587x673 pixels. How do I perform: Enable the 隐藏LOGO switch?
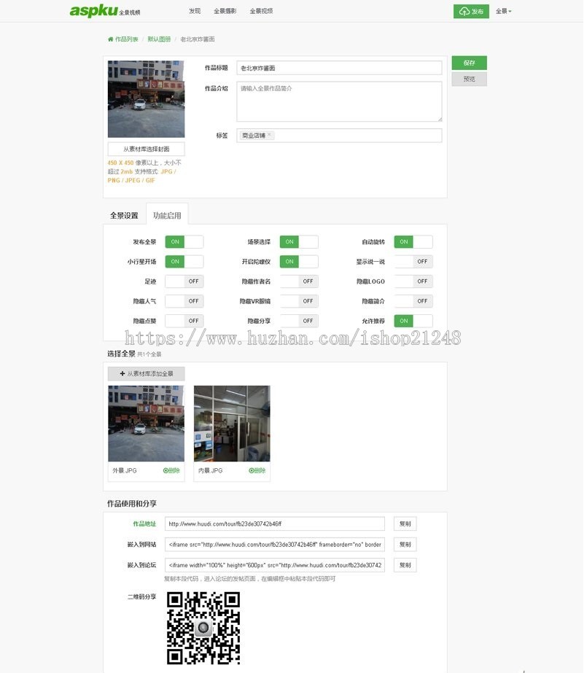[x=413, y=281]
